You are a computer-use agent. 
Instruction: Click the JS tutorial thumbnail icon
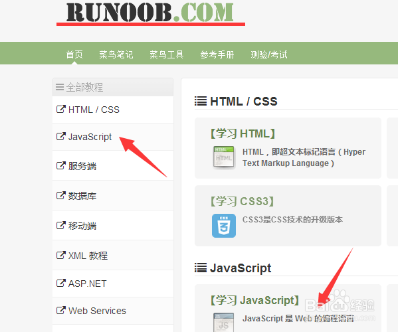224,322
